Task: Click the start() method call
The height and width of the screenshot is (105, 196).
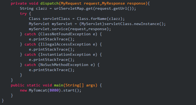Action: tap(71, 90)
